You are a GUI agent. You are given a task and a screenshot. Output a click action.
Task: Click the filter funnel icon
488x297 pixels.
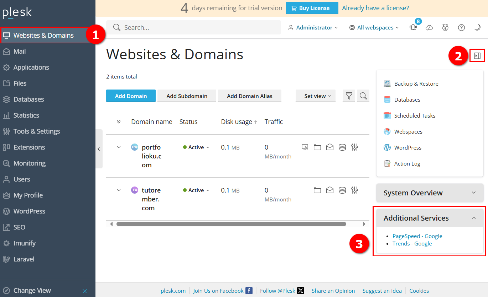tap(349, 96)
